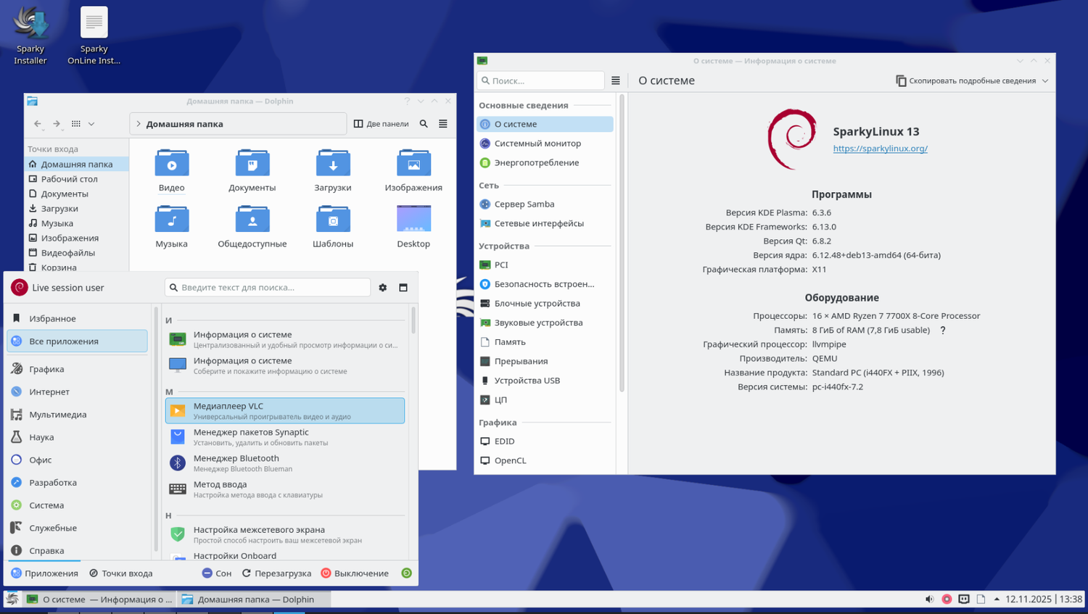Viewport: 1088px width, 614px height.
Task: Open the Наука category in the launcher
Action: (x=77, y=437)
